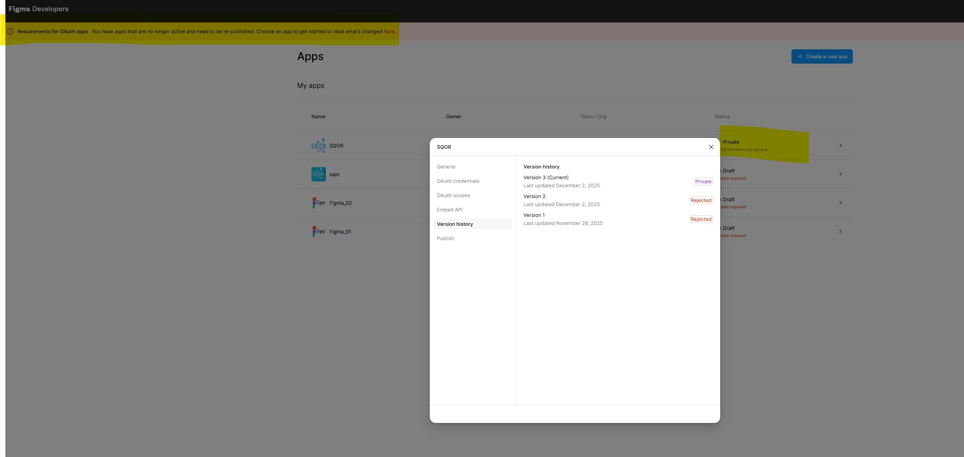The height and width of the screenshot is (457, 964).
Task: Click Draft status in Figma_02 row
Action: (729, 199)
